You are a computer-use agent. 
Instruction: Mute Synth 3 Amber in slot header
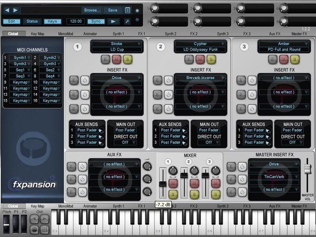[284, 59]
